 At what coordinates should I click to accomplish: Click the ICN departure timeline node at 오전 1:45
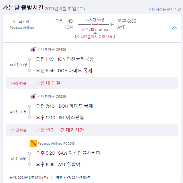click(29, 59)
